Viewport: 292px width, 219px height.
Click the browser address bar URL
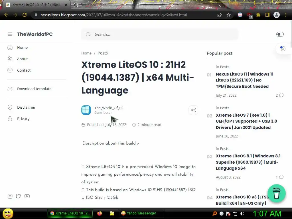pyautogui.click(x=113, y=15)
